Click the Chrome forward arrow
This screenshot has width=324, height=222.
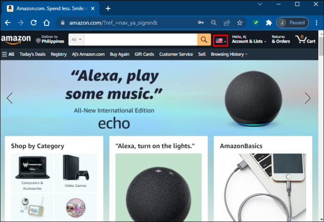pos(21,22)
